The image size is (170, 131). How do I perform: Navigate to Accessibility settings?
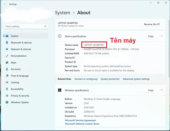point(17,89)
